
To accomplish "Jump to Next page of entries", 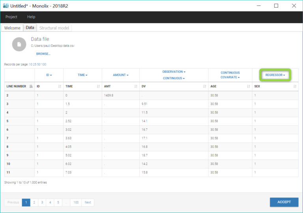I will tap(88, 202).
